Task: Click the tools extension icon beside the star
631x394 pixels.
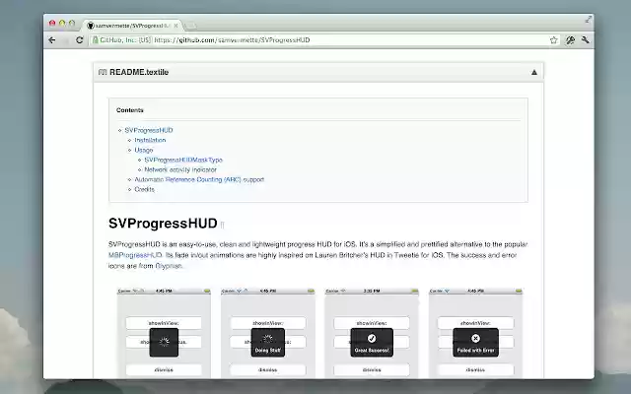Action: (x=570, y=40)
